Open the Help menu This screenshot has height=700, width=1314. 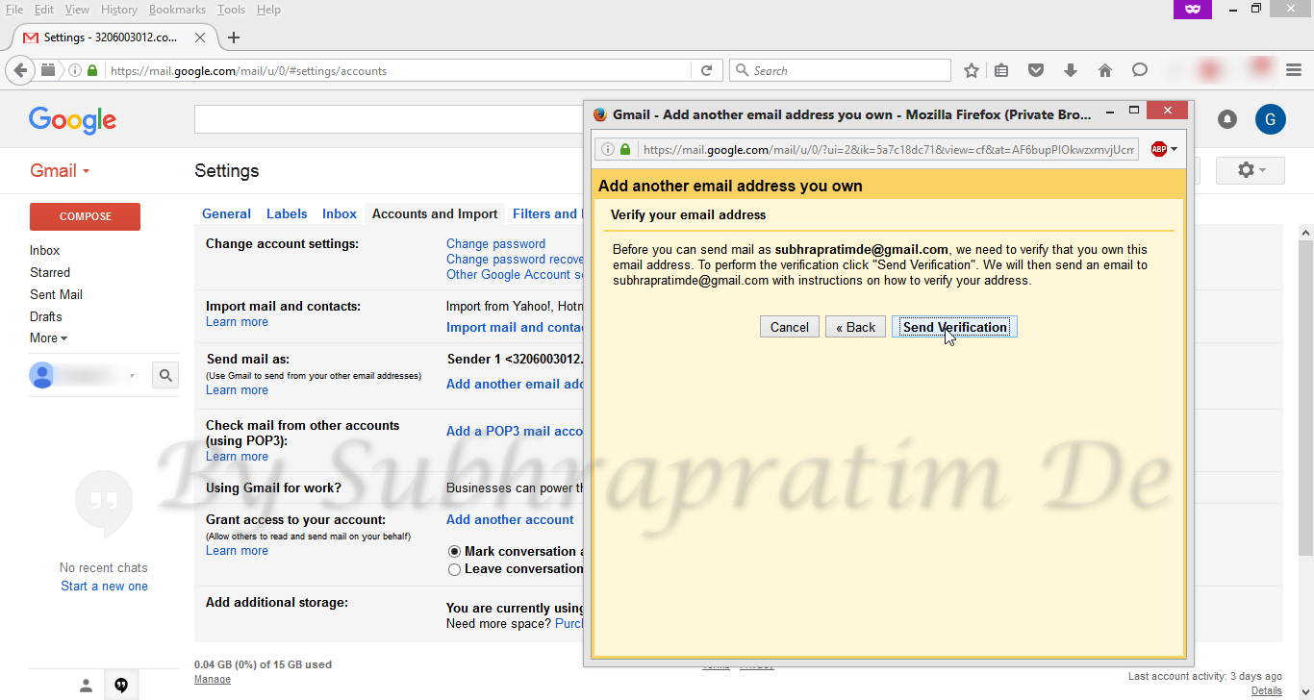pyautogui.click(x=269, y=10)
